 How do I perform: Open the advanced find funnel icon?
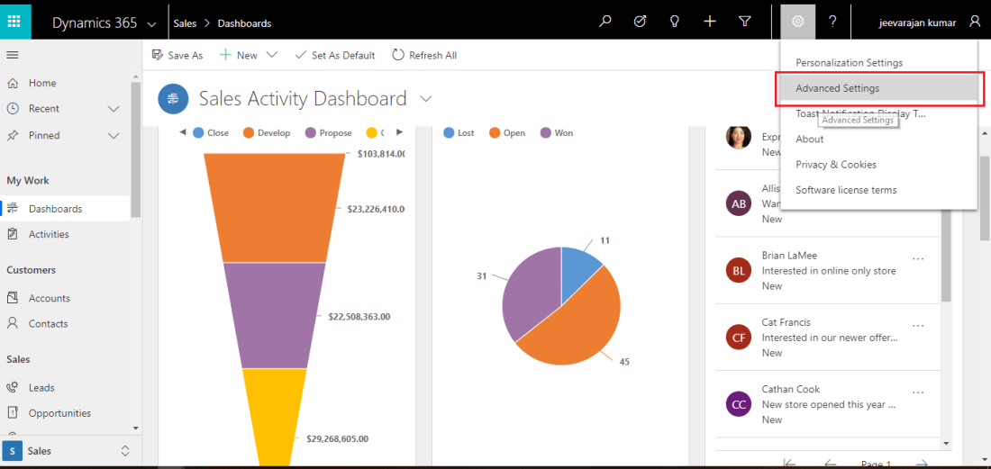pyautogui.click(x=744, y=22)
